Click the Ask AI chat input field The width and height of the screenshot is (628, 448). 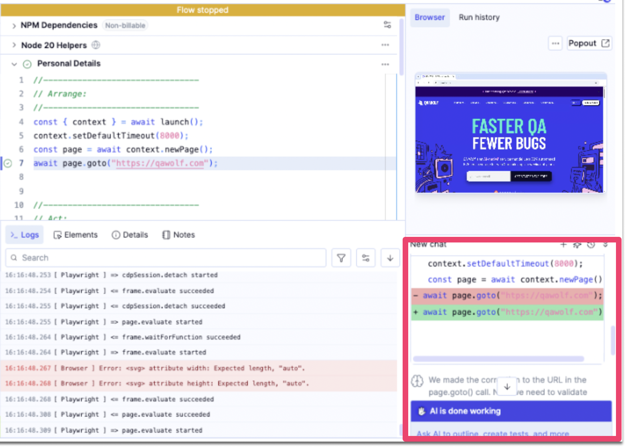pos(511,433)
